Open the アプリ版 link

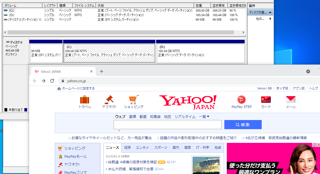coord(299,89)
